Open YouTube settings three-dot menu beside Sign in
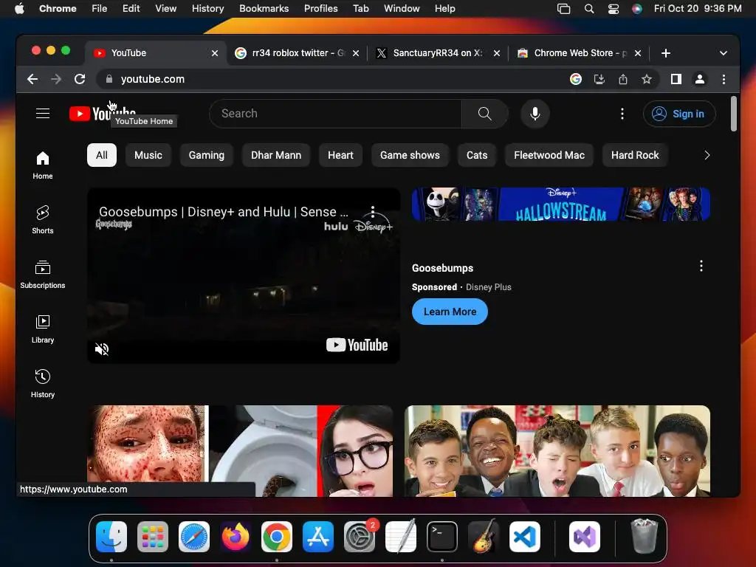756x567 pixels. click(622, 113)
